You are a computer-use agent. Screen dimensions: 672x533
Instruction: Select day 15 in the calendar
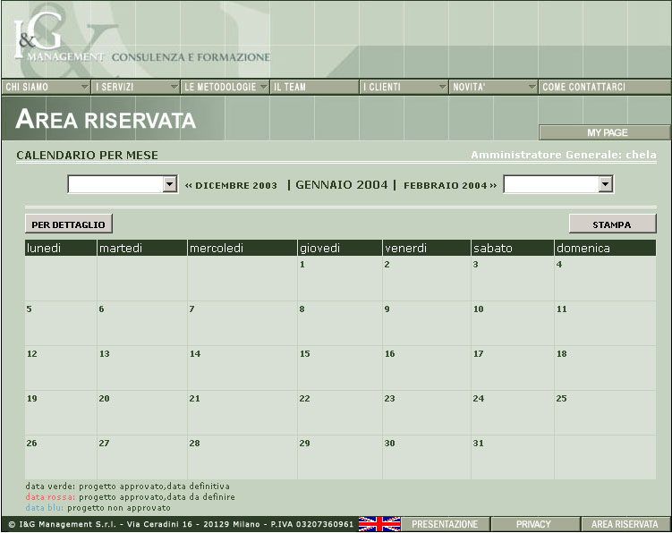point(305,354)
